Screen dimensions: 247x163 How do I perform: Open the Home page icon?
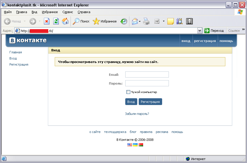coord(65,21)
